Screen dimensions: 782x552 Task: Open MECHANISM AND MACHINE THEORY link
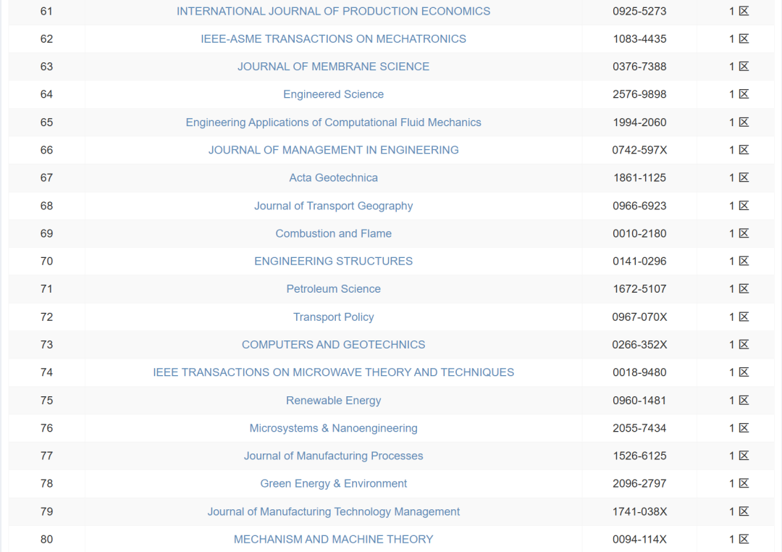point(333,539)
